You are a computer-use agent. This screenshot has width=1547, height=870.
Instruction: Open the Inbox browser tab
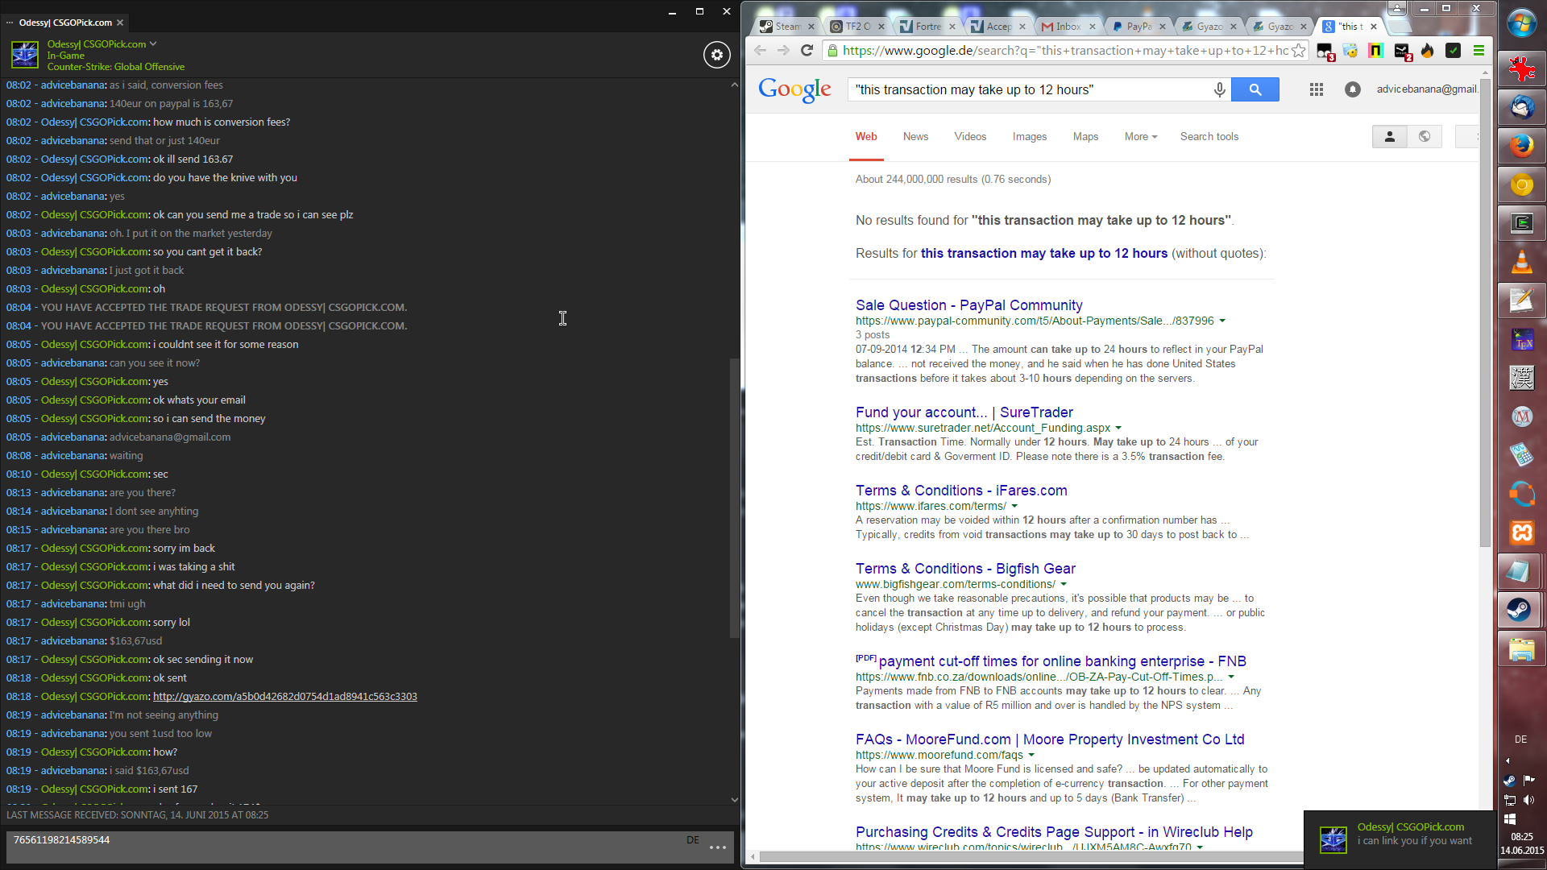[x=1068, y=27]
